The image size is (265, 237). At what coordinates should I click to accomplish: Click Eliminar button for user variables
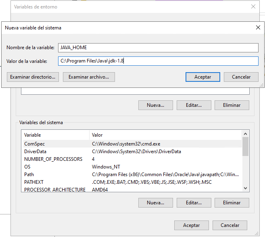pyautogui.click(x=232, y=105)
